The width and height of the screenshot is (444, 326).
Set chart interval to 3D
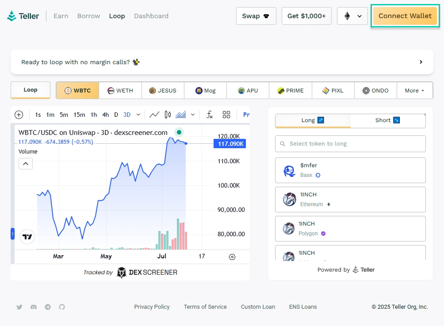tap(127, 115)
